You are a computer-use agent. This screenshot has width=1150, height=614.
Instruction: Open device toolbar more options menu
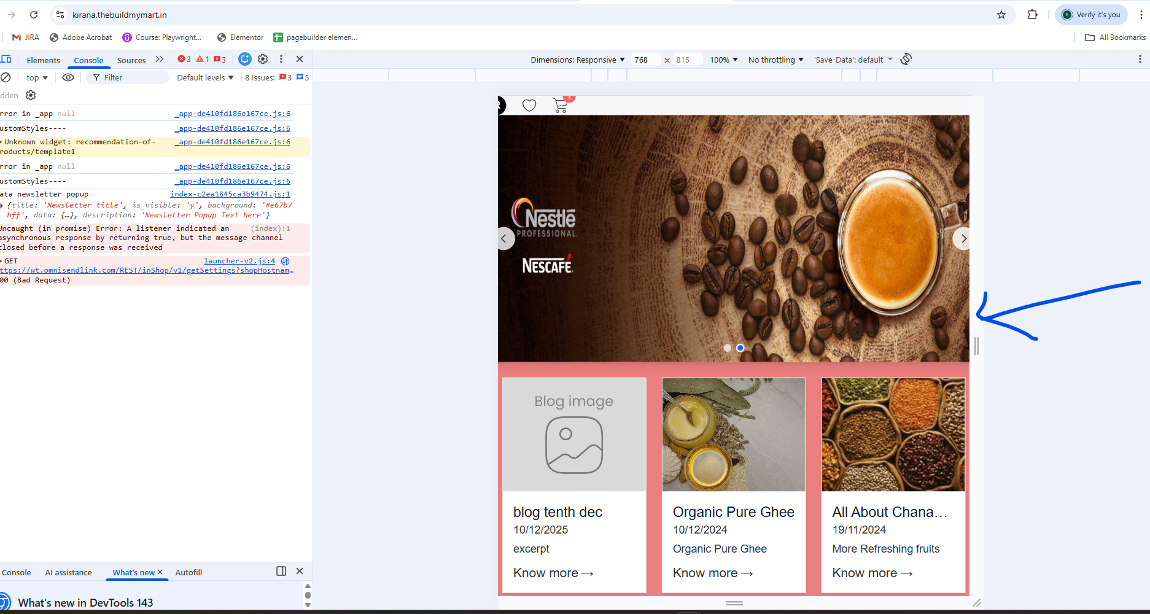tap(1140, 59)
